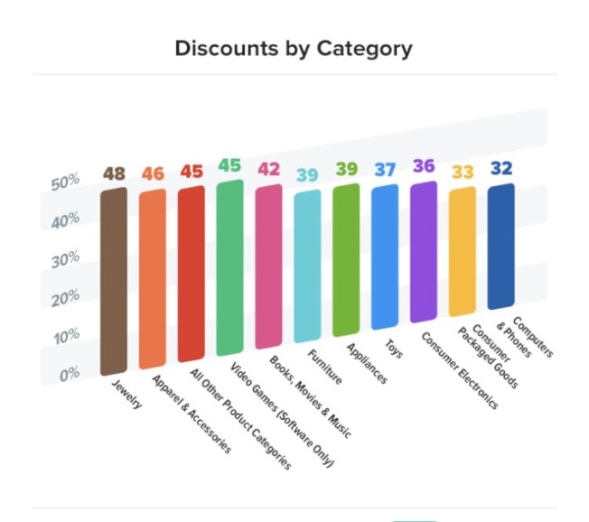Click the purple Consumer Electronics bar

coord(424,252)
